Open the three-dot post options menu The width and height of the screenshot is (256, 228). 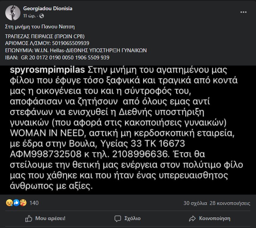point(243,12)
